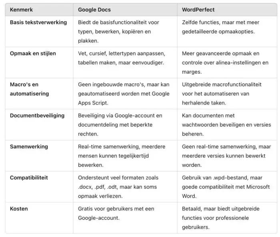
Task: Click the Documentbeveiliging row label
Action: click(37, 115)
